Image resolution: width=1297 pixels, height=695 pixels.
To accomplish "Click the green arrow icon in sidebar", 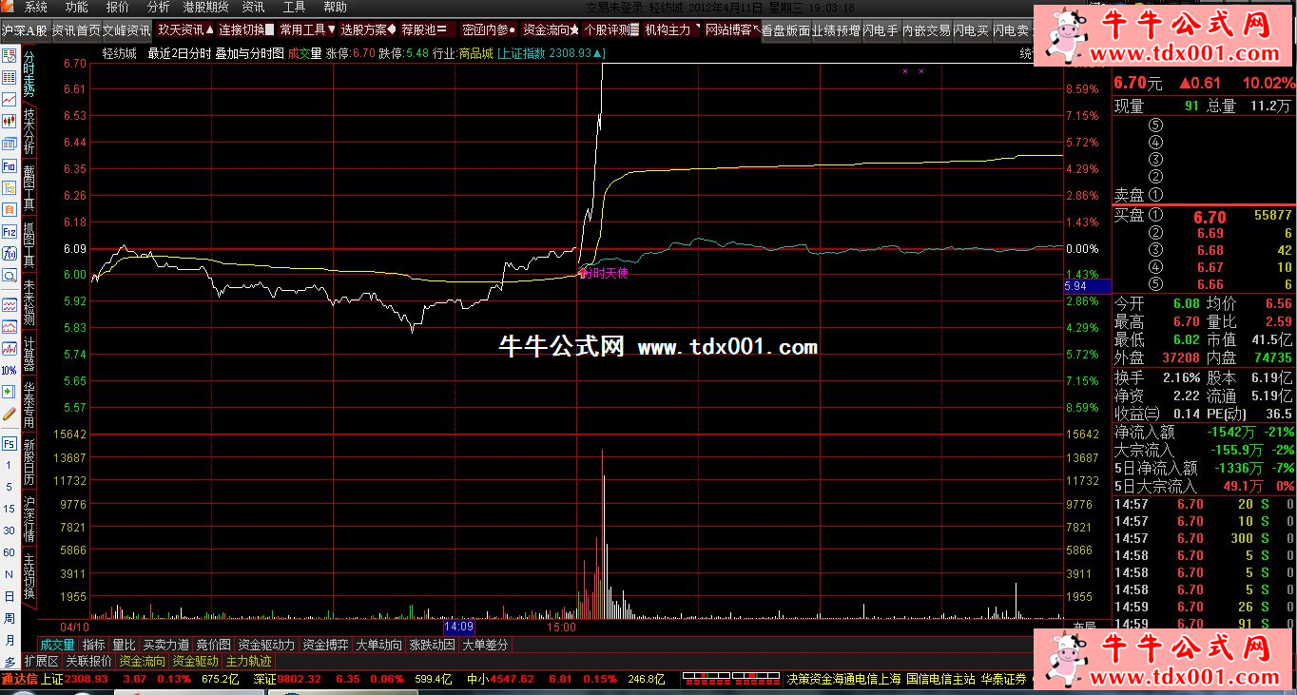I will coord(9,391).
